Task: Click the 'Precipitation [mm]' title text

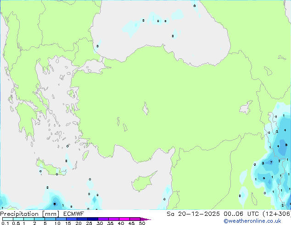Action: [30, 214]
